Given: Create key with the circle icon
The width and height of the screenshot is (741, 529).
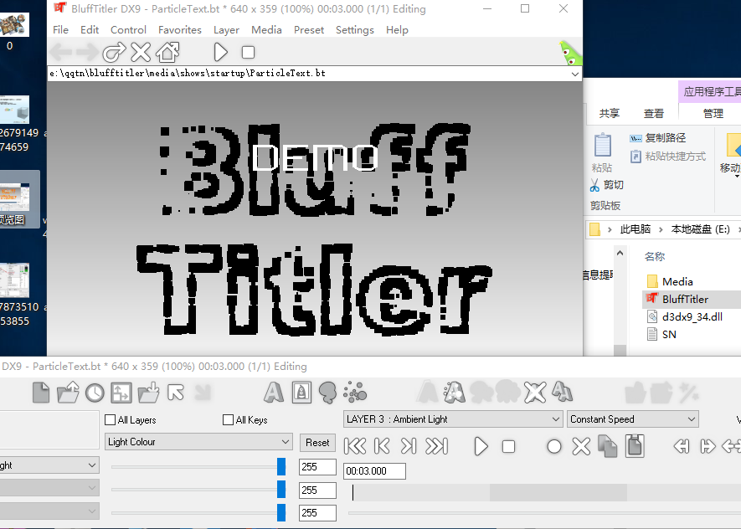Looking at the screenshot, I should [x=553, y=446].
